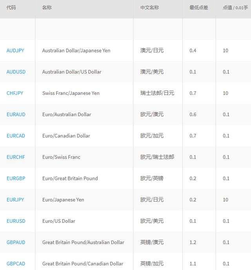
Task: Select the 0.7 spread in CHFJPY row
Action: [193, 93]
